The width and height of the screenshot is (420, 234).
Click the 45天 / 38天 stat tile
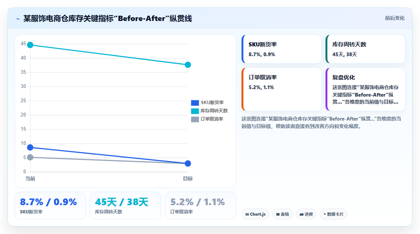[125, 206]
